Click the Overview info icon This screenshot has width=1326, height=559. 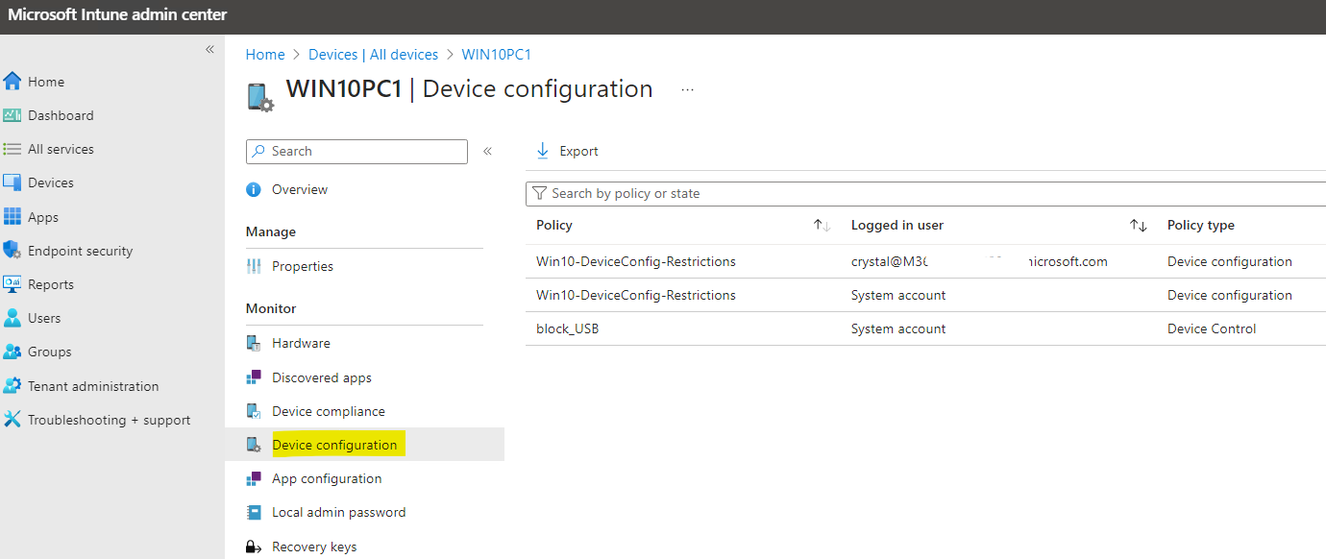254,189
